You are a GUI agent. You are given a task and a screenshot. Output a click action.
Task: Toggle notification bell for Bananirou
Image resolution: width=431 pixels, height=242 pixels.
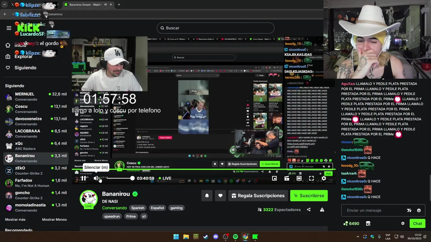[x=207, y=196]
